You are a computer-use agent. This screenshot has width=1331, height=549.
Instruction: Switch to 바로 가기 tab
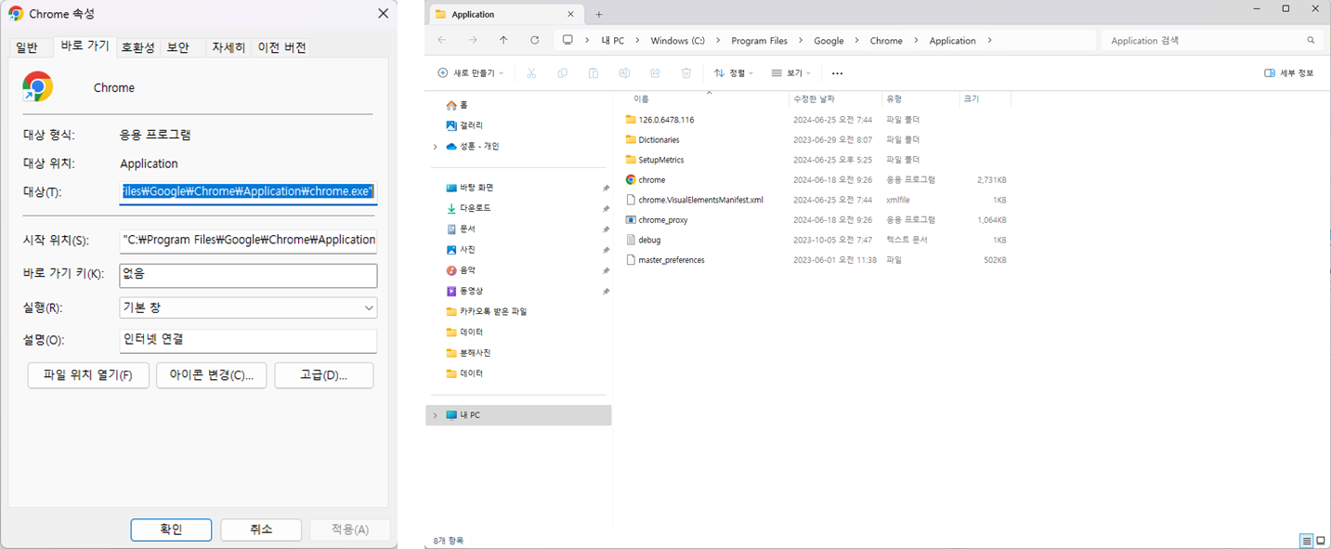tap(85, 46)
